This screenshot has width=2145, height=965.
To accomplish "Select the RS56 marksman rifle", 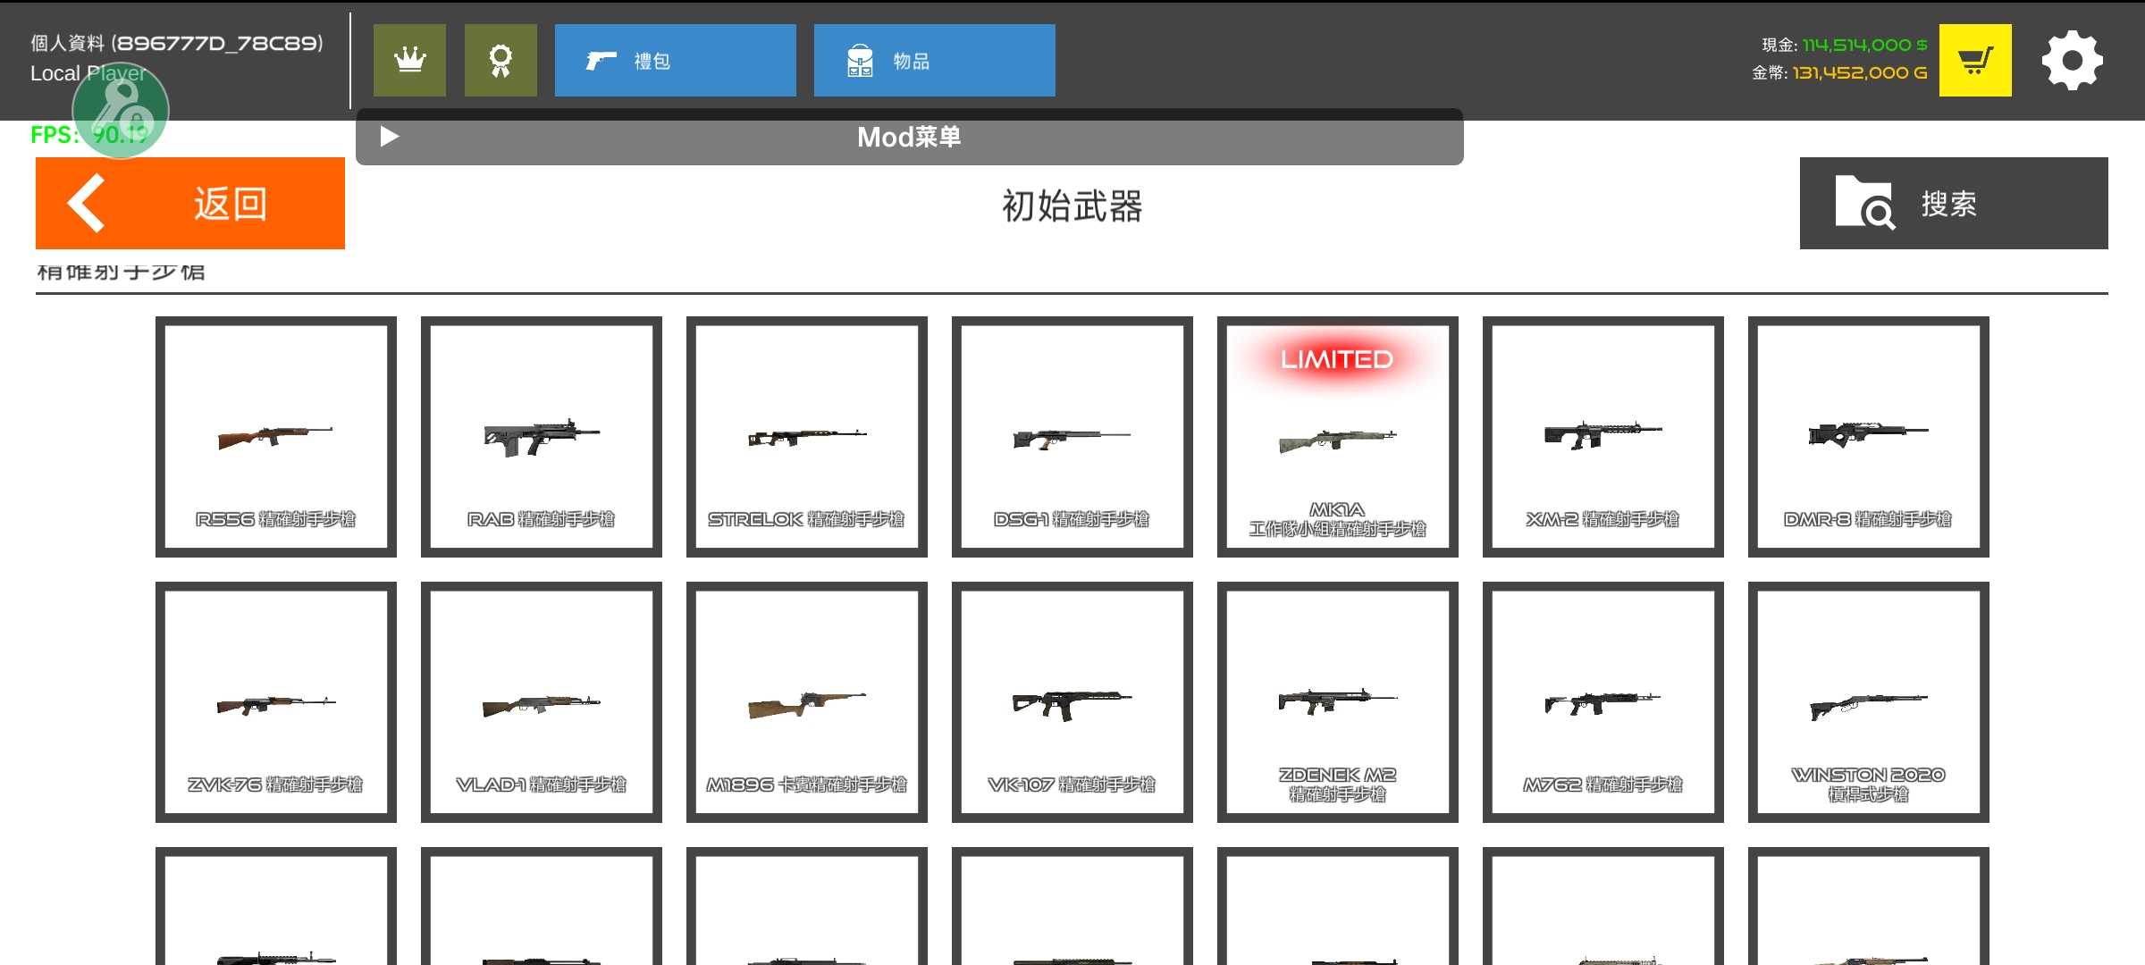I will [275, 437].
